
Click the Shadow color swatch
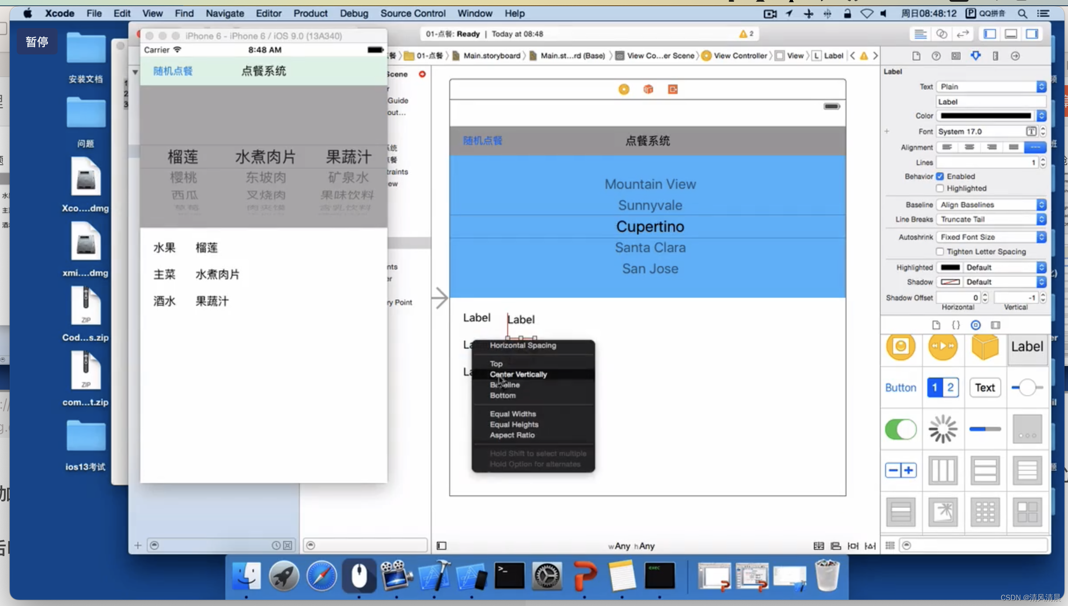coord(950,282)
